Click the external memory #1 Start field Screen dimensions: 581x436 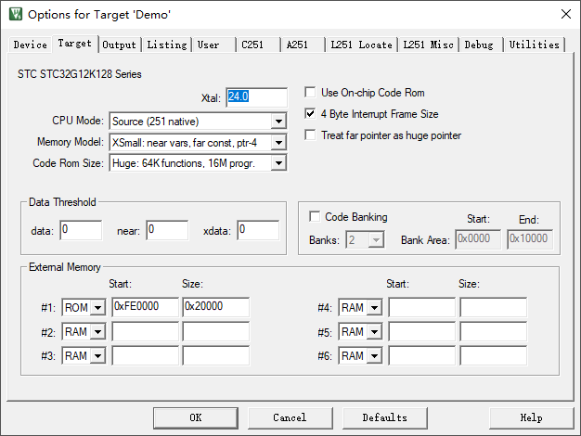(x=144, y=307)
